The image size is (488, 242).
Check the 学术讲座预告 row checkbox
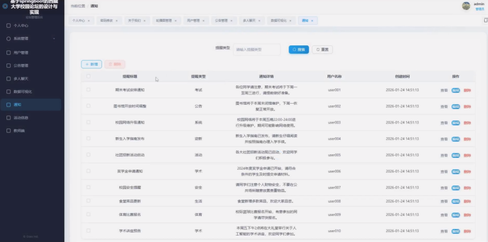coord(89,230)
